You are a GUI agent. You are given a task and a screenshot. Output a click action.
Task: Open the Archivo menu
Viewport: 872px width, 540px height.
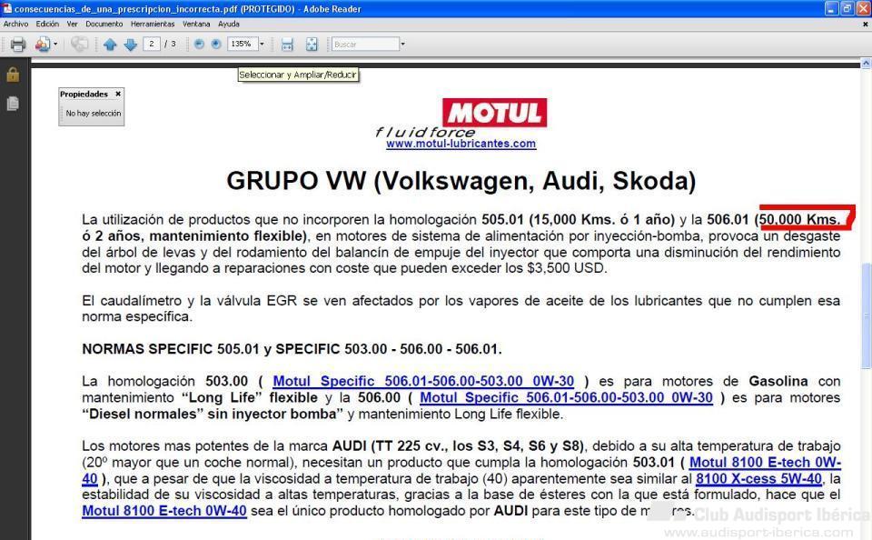15,24
